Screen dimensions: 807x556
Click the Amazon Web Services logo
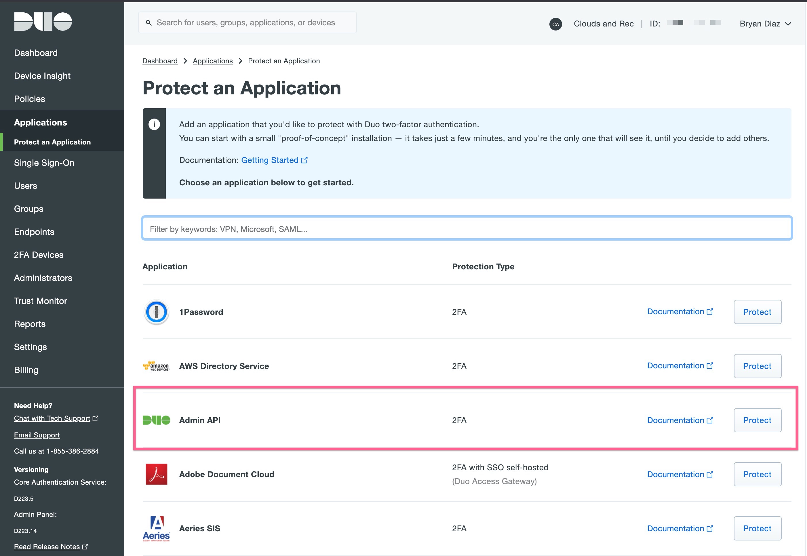point(156,366)
